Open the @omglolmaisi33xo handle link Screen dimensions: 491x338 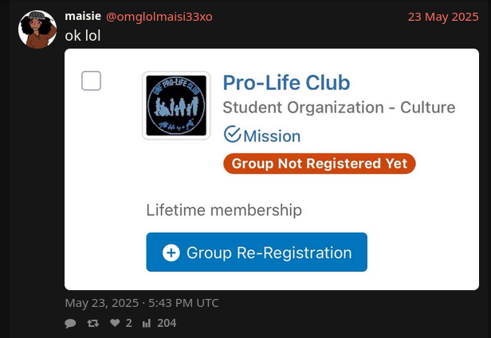159,16
